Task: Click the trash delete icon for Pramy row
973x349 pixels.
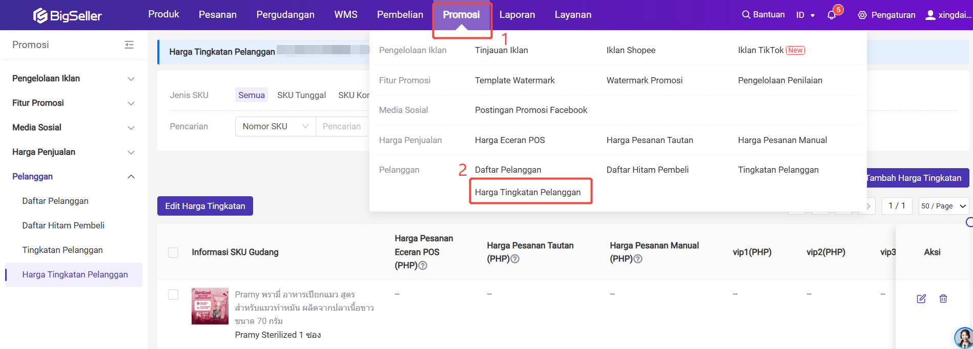Action: coord(943,299)
